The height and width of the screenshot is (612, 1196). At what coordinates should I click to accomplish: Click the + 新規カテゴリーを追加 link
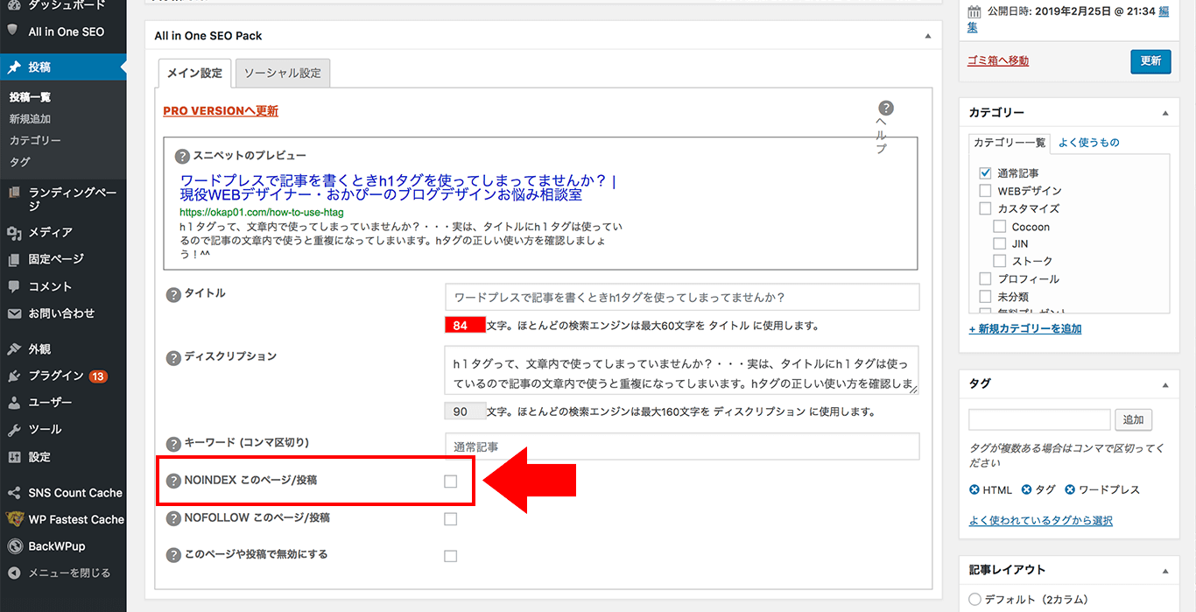(1025, 329)
